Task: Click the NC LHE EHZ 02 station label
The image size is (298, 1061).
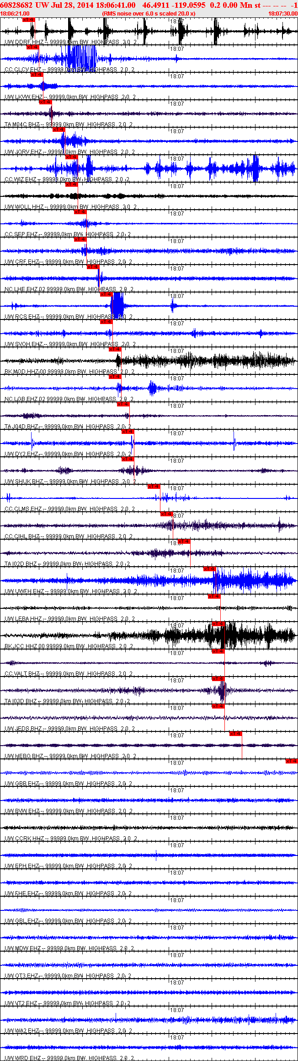Action: pyautogui.click(x=25, y=289)
